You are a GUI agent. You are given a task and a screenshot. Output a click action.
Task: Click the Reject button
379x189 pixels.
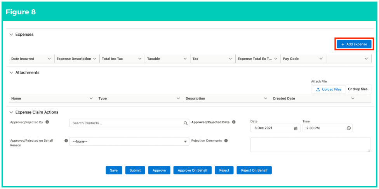click(x=224, y=170)
